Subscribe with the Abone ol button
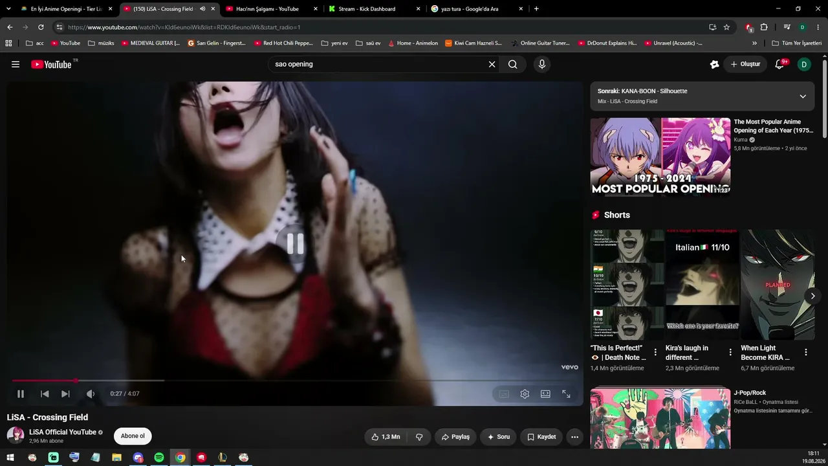828x466 pixels. 133,436
